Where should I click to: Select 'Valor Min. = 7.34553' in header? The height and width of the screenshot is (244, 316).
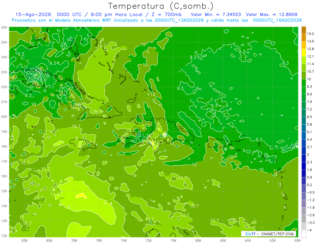(216, 14)
